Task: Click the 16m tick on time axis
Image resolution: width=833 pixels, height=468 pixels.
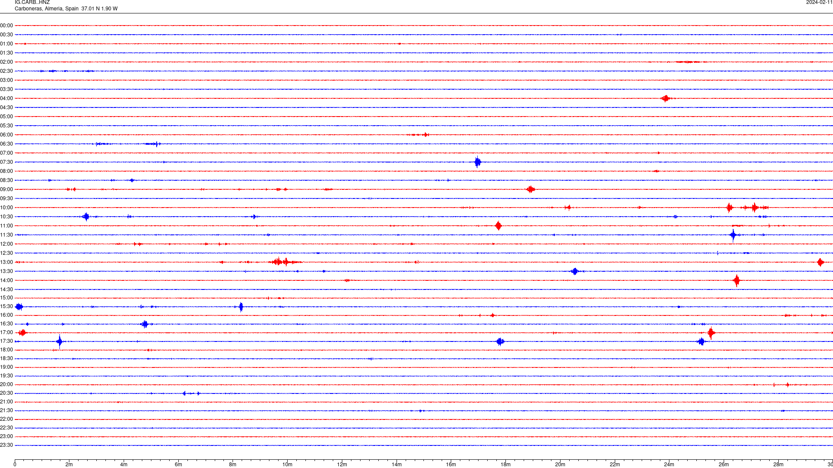Action: click(x=451, y=465)
